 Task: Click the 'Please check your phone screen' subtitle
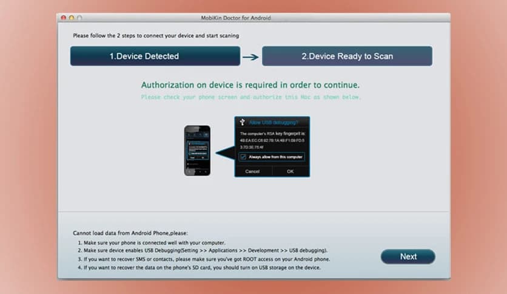click(251, 97)
